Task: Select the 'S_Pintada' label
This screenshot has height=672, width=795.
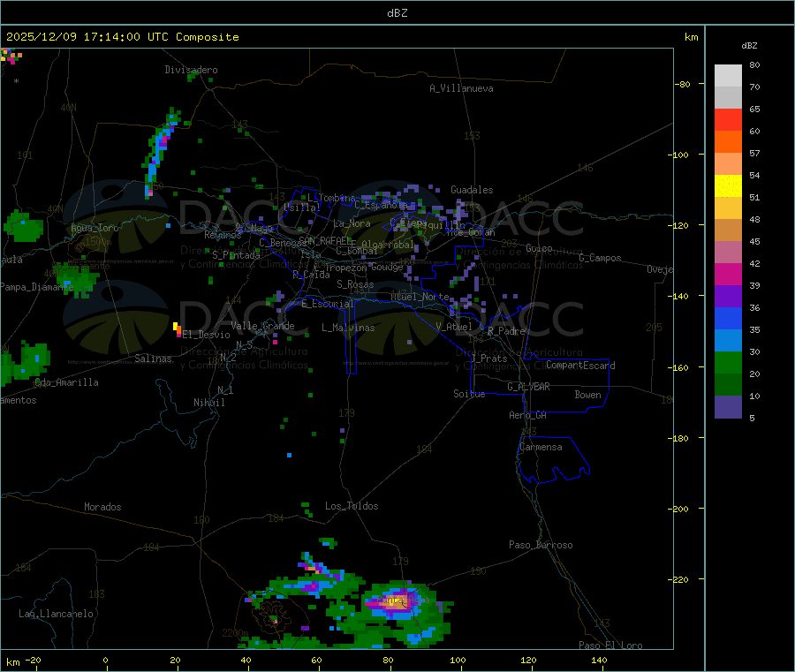Action: (x=236, y=255)
